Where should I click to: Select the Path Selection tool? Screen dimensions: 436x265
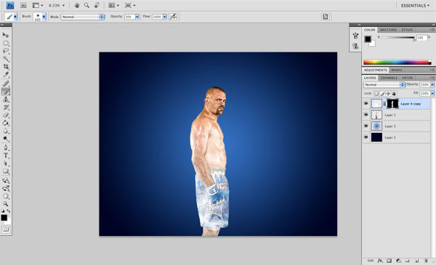[6, 163]
